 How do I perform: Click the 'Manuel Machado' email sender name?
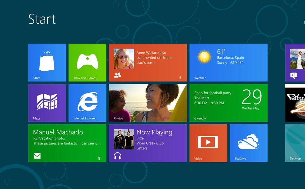(58, 132)
